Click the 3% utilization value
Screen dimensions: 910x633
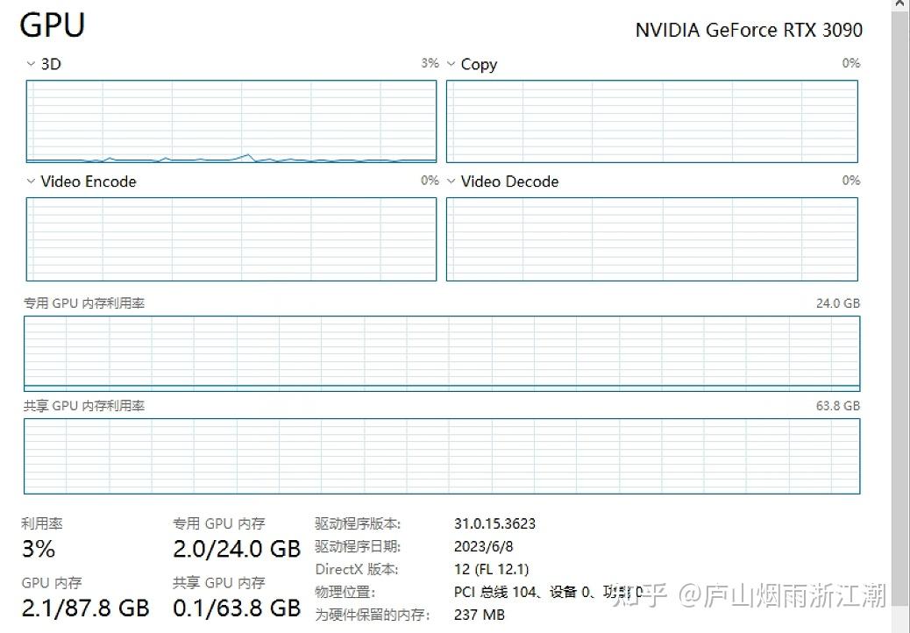[39, 550]
